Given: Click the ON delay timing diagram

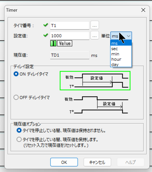Looking at the screenshot, I should pyautogui.click(x=95, y=81).
